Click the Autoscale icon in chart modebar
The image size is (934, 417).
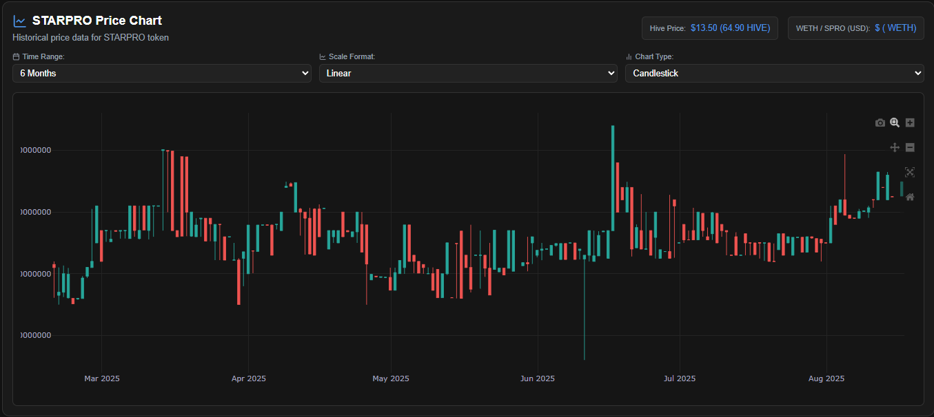pos(910,172)
